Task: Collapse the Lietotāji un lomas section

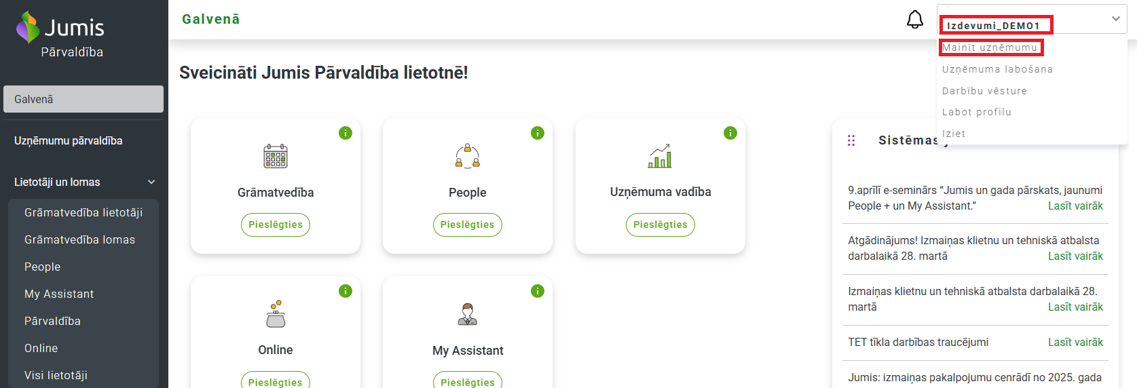Action: tap(151, 182)
